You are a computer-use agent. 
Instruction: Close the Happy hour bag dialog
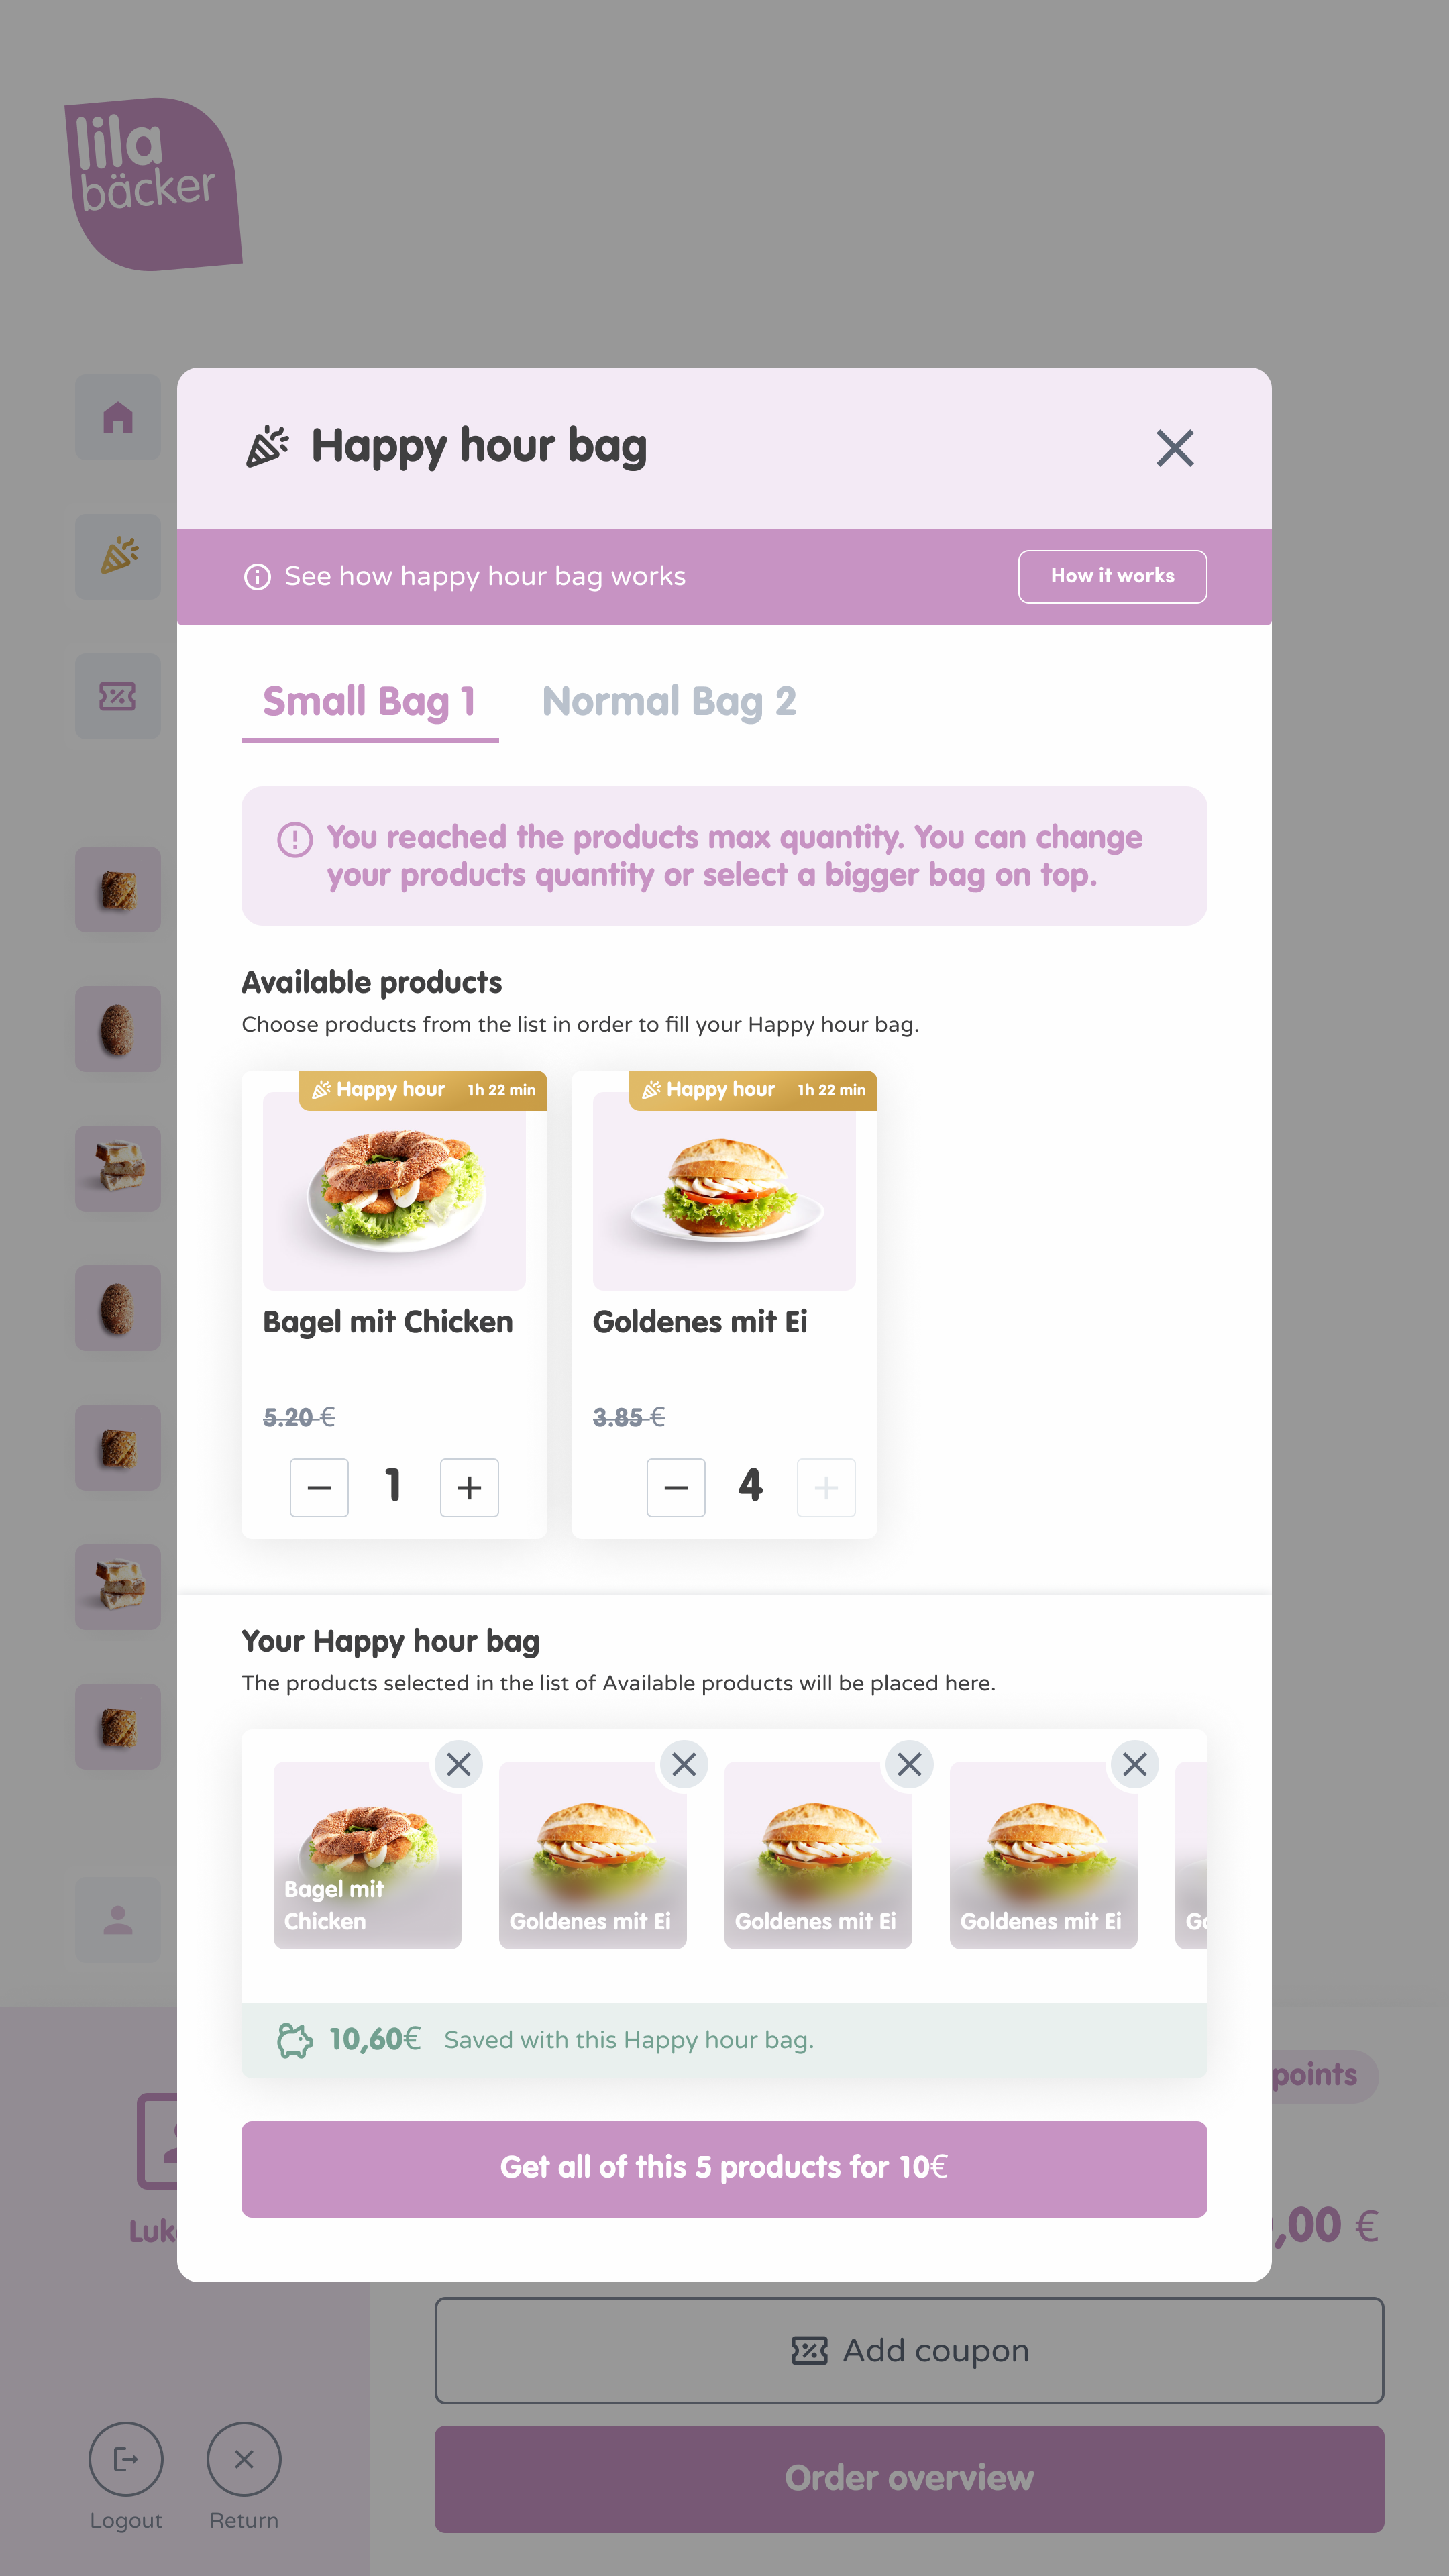(x=1175, y=448)
